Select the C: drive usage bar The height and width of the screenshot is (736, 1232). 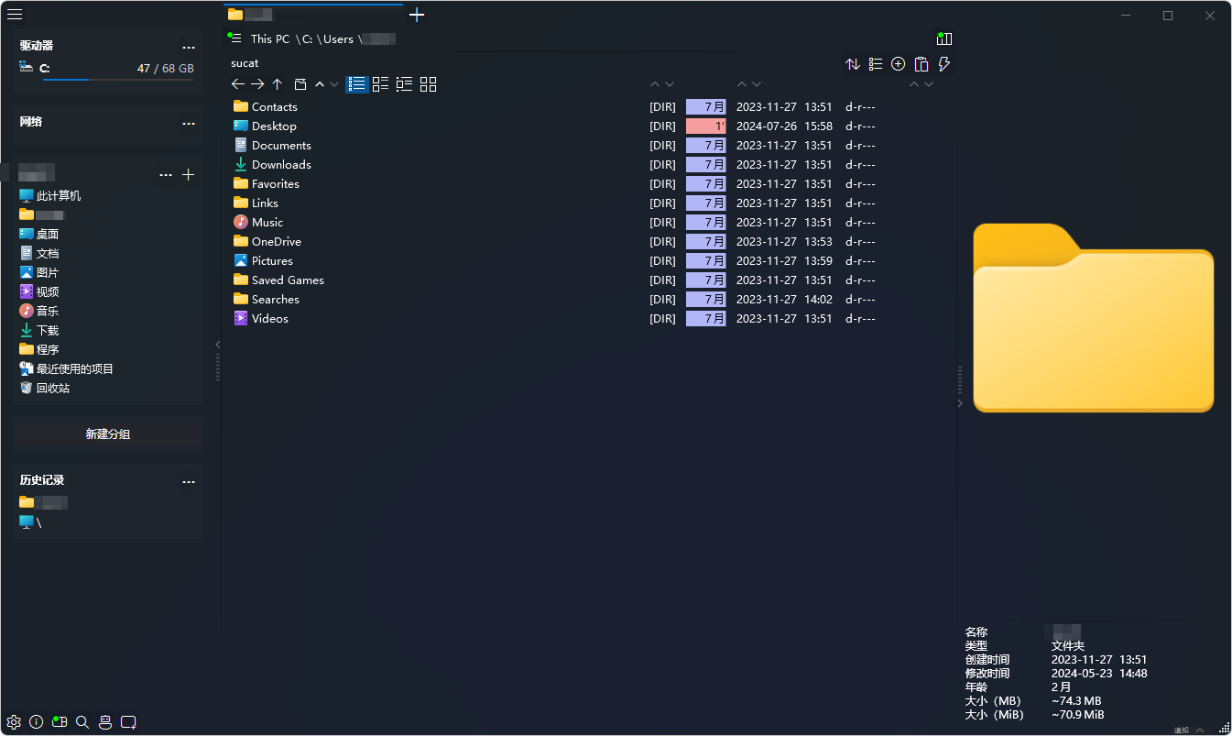(117, 80)
